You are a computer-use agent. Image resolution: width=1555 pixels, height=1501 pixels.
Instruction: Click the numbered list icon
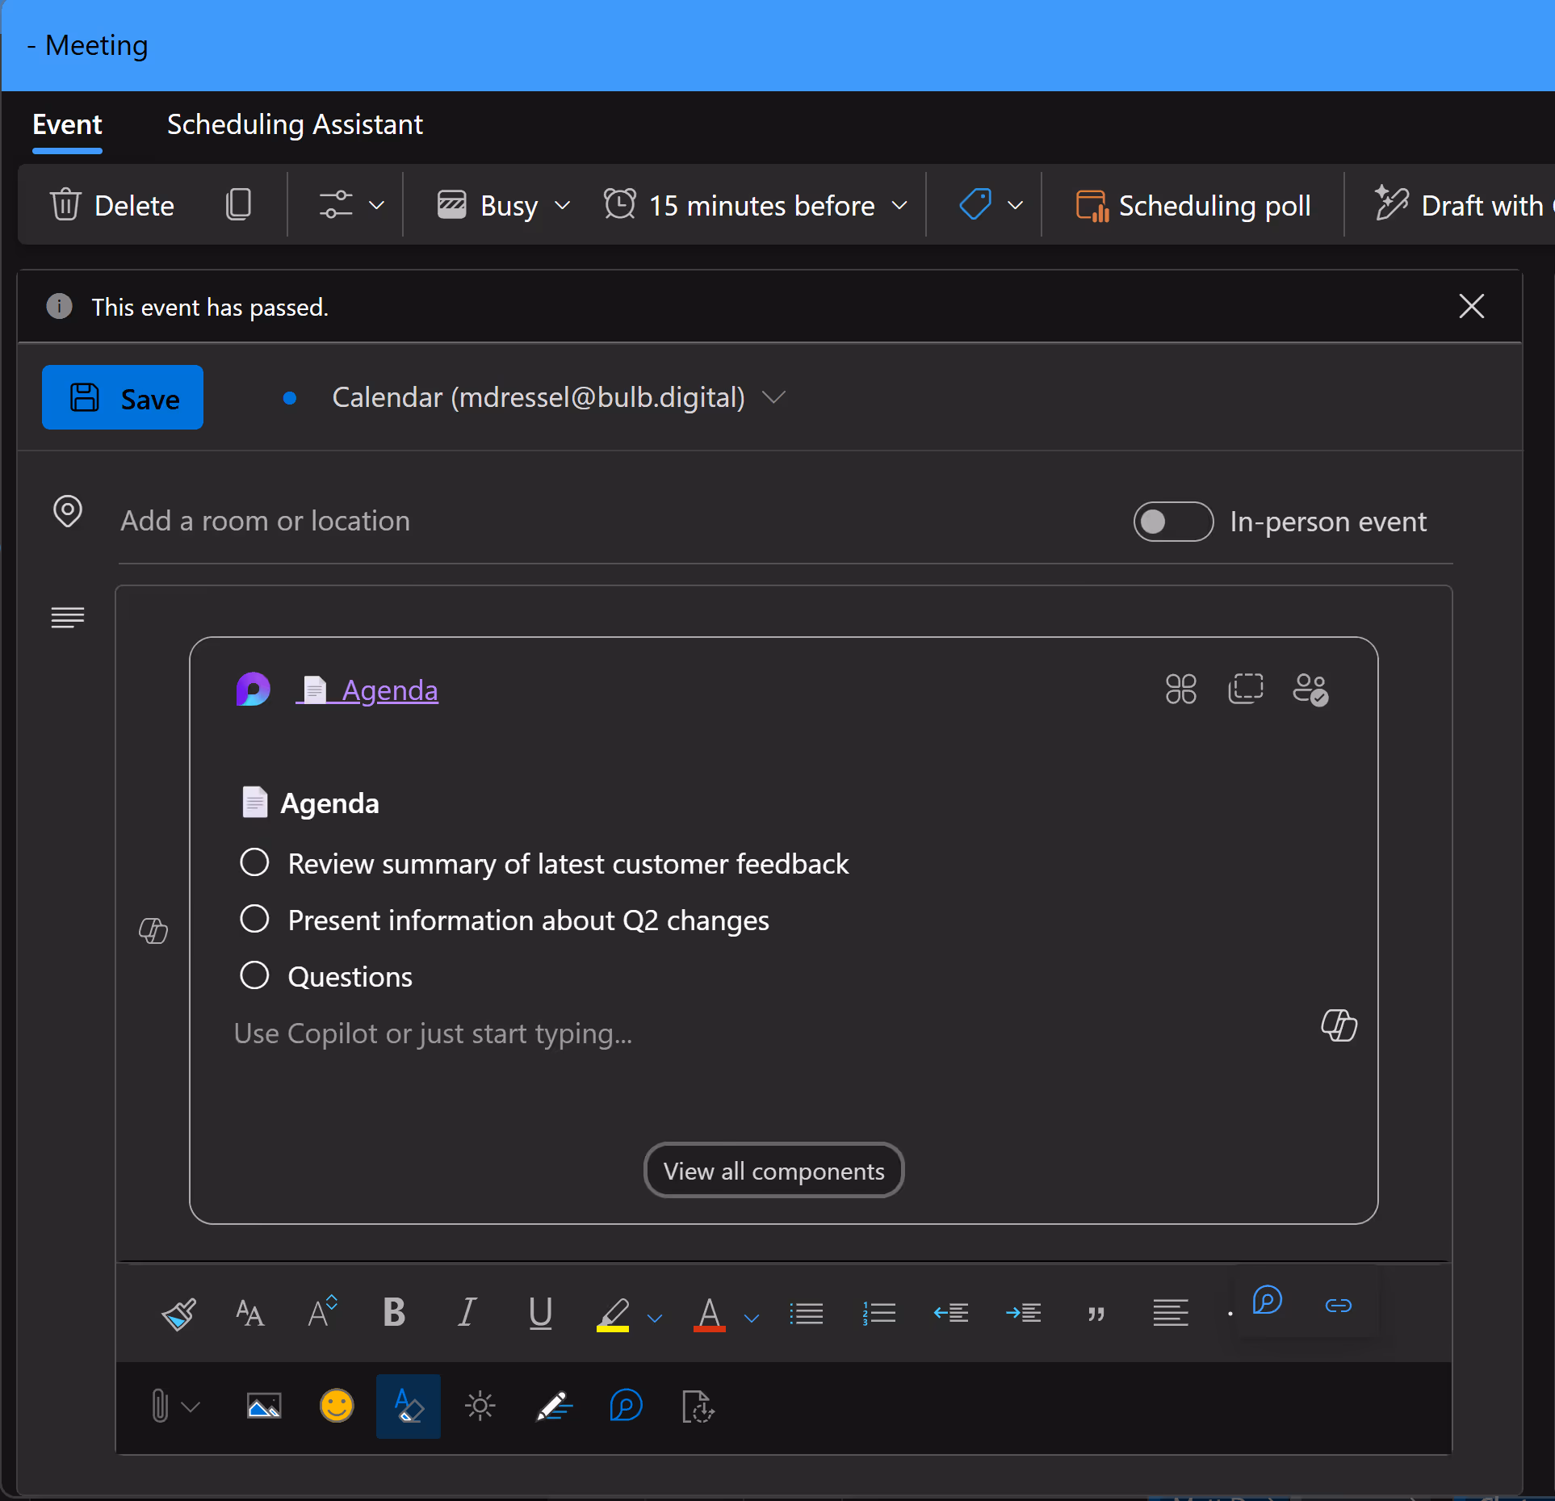pyautogui.click(x=878, y=1314)
